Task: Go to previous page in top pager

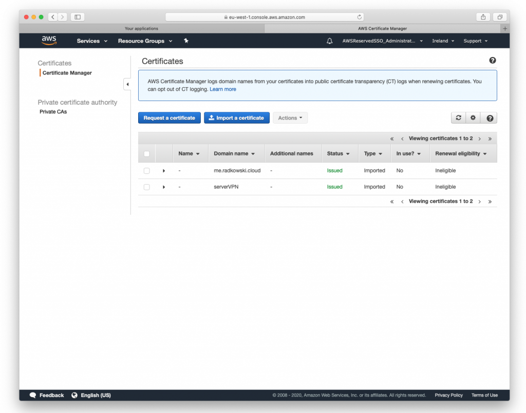Action: click(x=402, y=139)
